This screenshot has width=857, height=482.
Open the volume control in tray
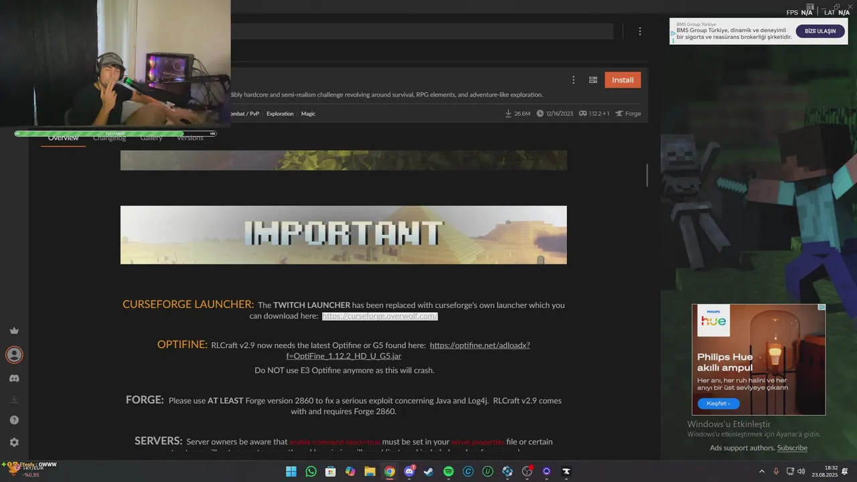(801, 471)
